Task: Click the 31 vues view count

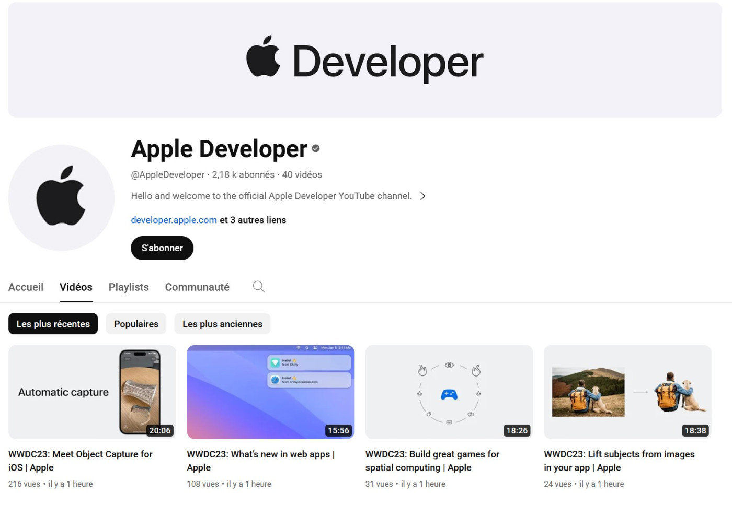Action: (x=379, y=484)
